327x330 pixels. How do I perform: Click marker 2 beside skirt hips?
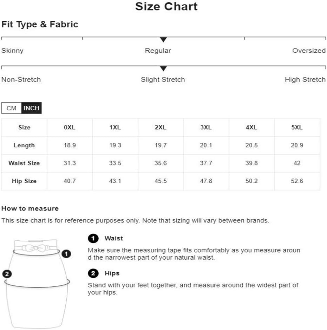[7, 274]
